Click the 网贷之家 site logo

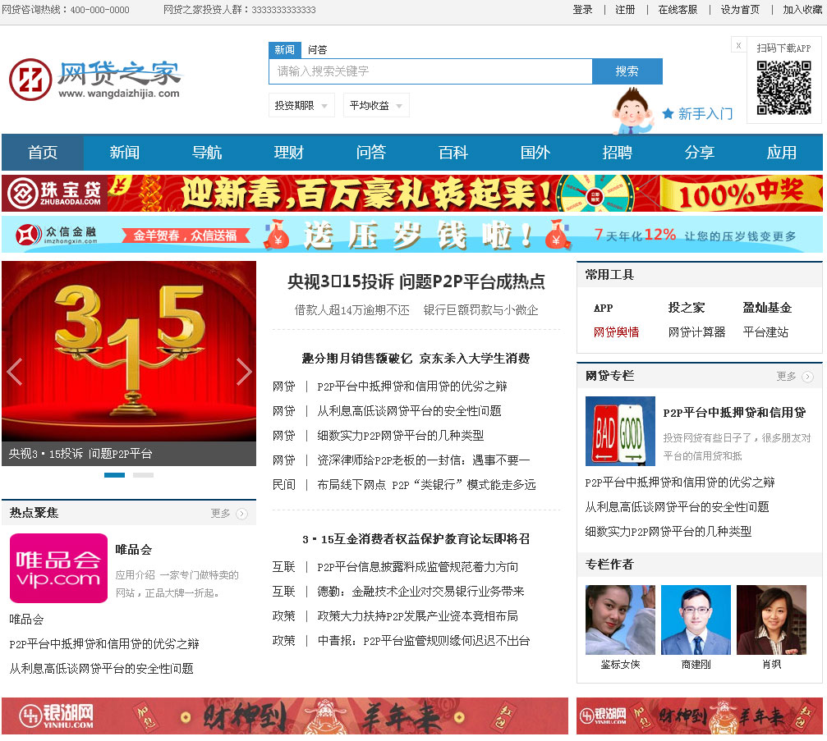pyautogui.click(x=95, y=80)
